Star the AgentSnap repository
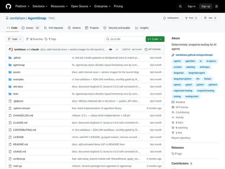The image size is (225, 169). tap(210, 18)
